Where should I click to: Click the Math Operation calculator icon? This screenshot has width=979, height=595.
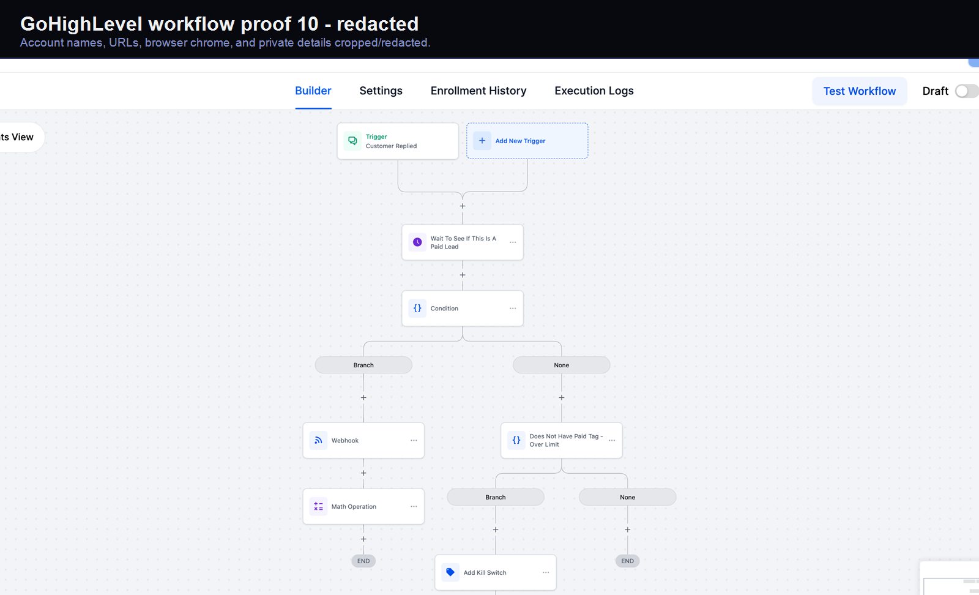coord(318,507)
